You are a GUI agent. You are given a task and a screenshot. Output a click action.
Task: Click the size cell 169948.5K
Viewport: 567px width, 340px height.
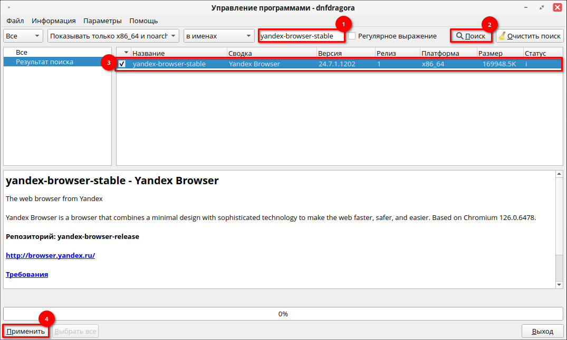[499, 64]
